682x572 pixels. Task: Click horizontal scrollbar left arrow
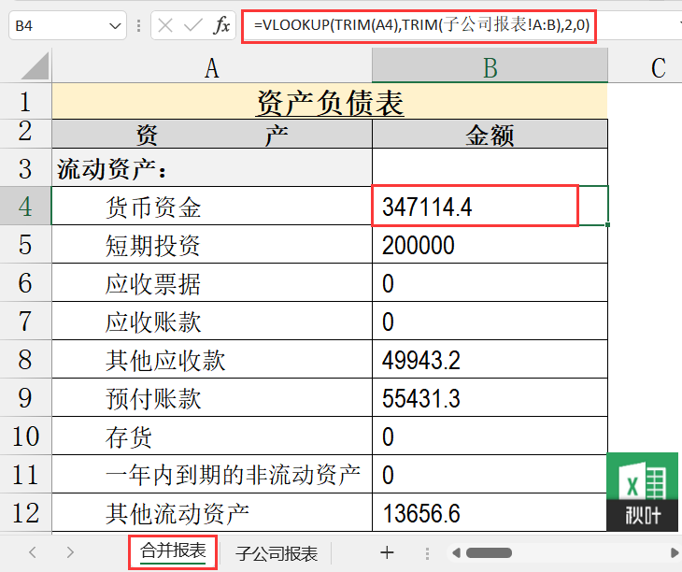456,553
